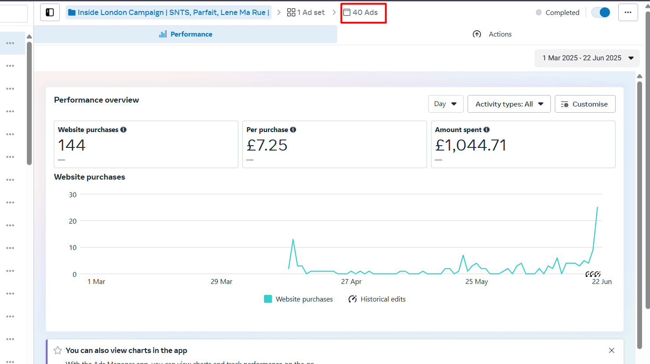This screenshot has height=364, width=650.
Task: Click the Customise settings sliders icon
Action: pyautogui.click(x=565, y=104)
